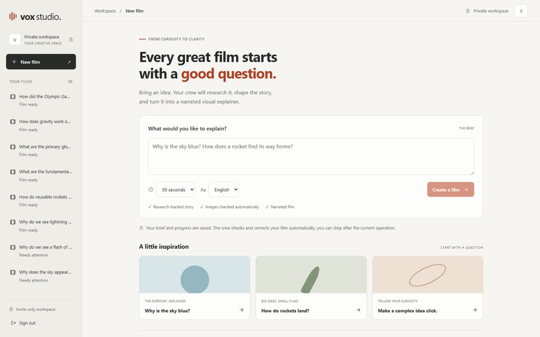
Task: Click the arrow on 'How do rockets land?' card
Action: tap(358, 310)
